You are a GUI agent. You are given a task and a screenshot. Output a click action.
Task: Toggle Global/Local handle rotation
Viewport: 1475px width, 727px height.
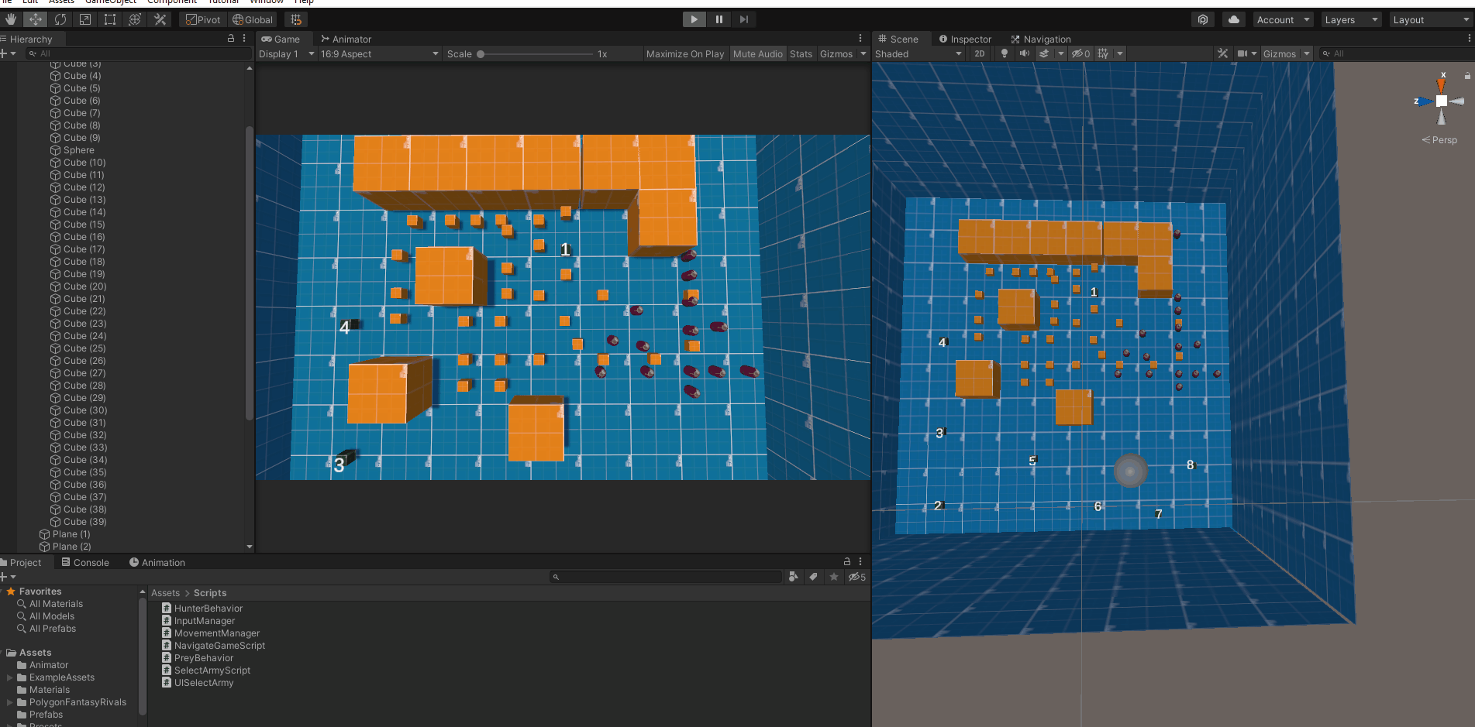point(253,19)
